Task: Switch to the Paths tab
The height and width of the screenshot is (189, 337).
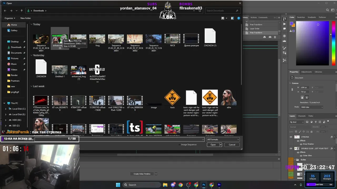Action: coord(311,116)
